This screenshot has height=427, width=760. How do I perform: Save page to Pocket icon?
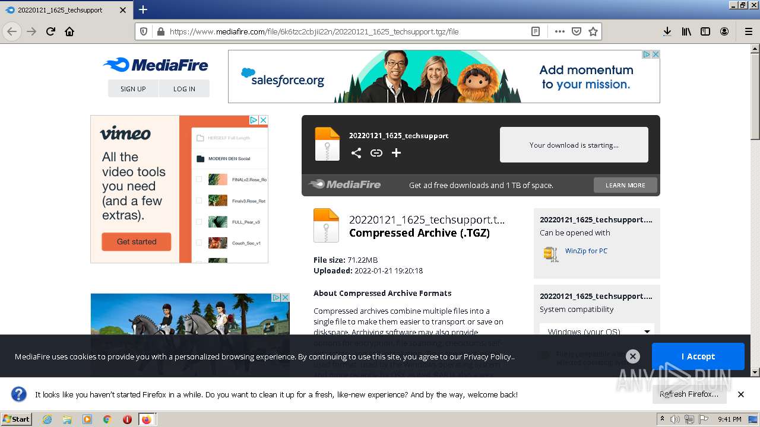[x=576, y=31]
